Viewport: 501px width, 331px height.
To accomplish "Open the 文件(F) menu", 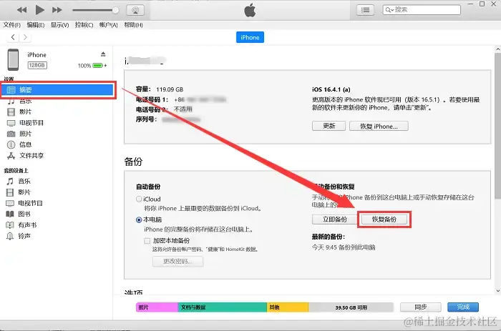I will click(x=12, y=25).
